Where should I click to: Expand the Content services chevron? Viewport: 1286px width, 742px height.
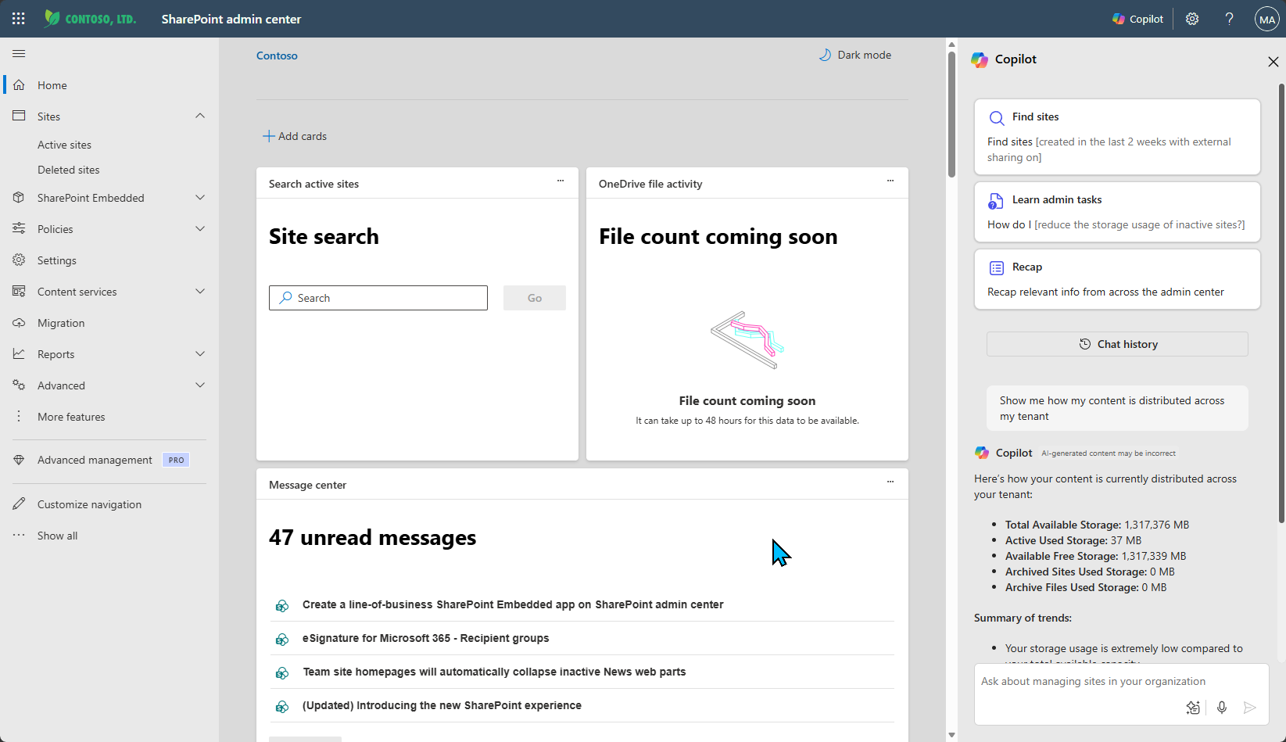pos(200,291)
